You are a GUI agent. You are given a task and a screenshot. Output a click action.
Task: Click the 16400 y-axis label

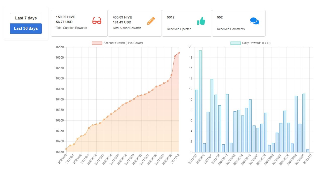[60, 100]
